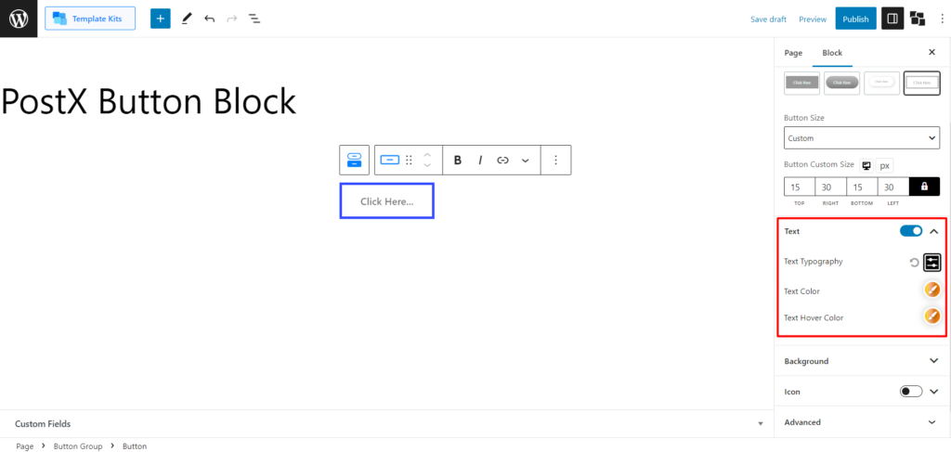Image resolution: width=951 pixels, height=452 pixels.
Task: Move the button block down
Action: pyautogui.click(x=427, y=166)
